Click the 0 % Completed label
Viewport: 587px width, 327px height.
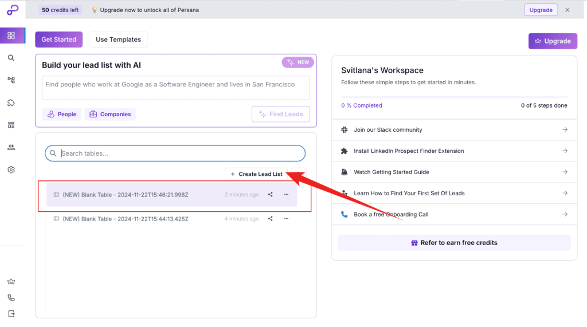tap(362, 105)
